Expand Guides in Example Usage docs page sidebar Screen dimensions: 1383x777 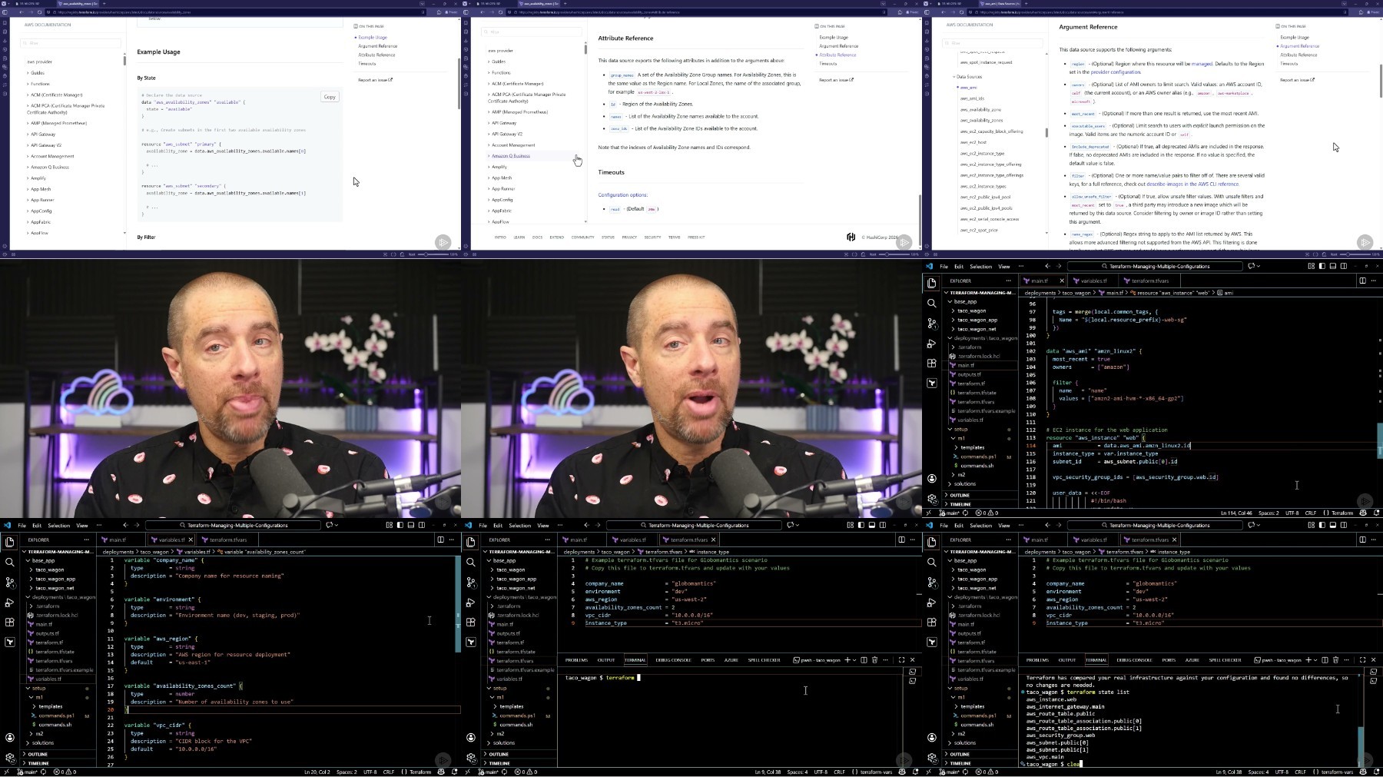tap(38, 73)
